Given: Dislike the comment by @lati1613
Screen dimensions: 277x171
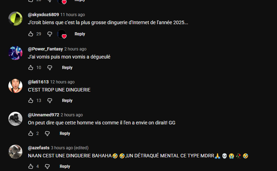Looking at the screenshot, I should coord(50,101).
